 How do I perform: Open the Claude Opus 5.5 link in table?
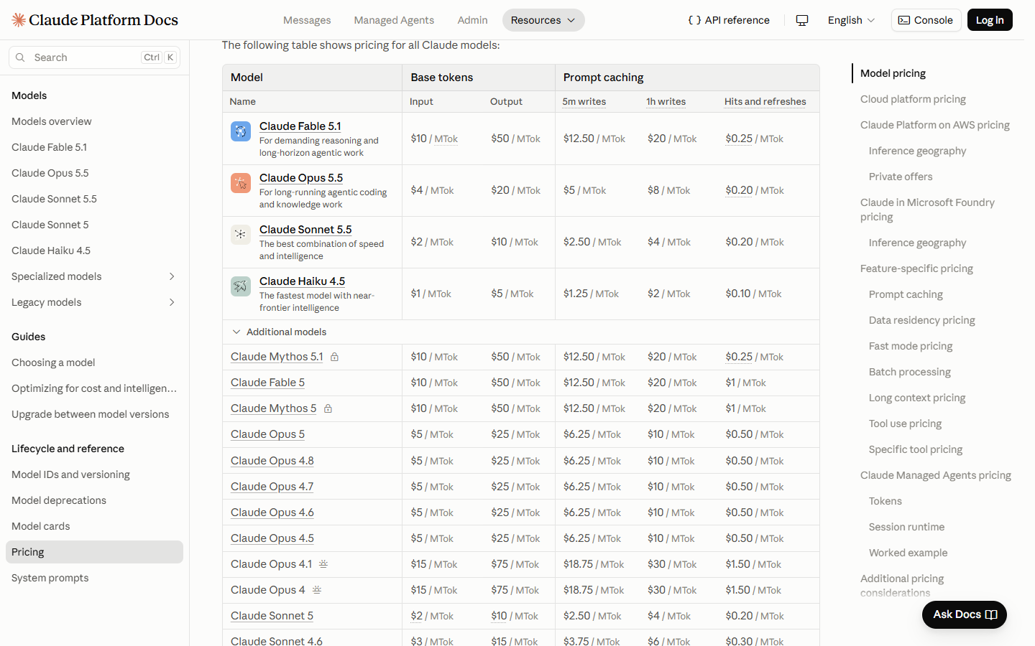coord(301,178)
